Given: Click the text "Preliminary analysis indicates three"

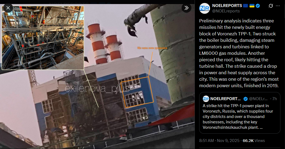Looking at the screenshot, I should [237, 21].
